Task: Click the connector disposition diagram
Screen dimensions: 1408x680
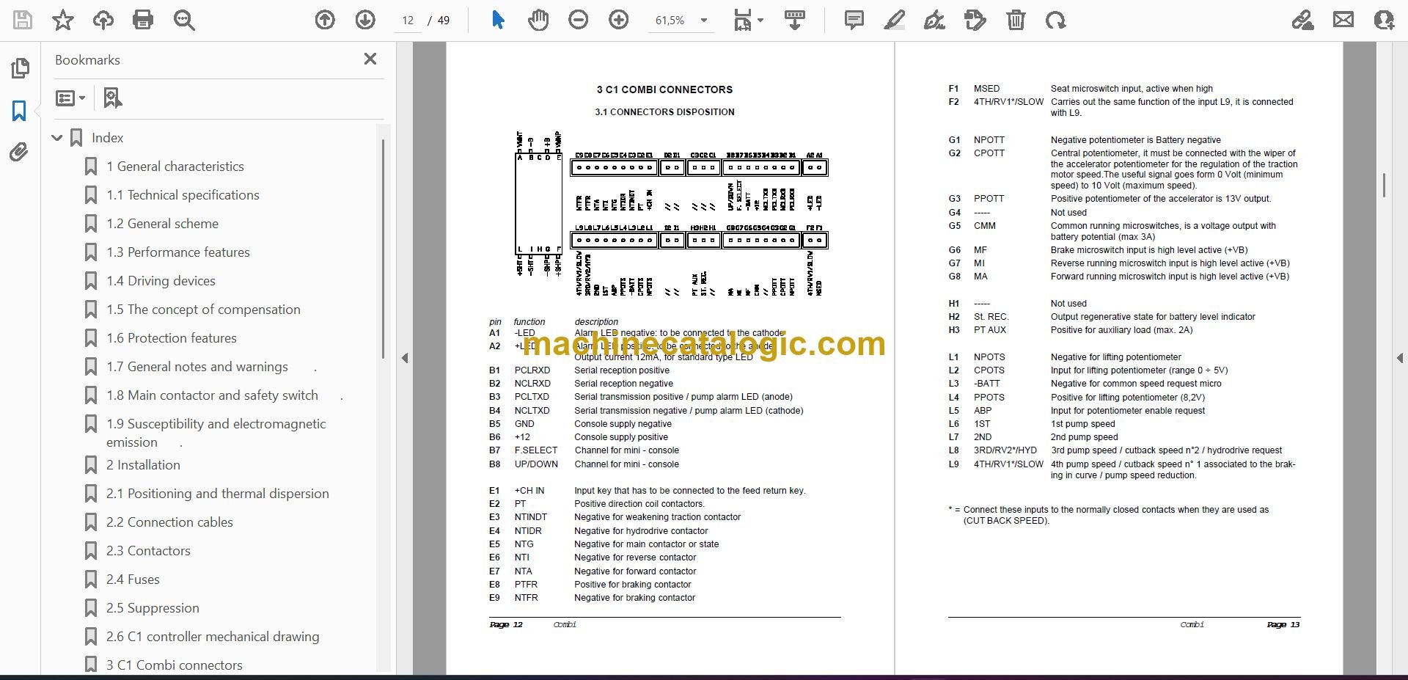Action: click(672, 213)
